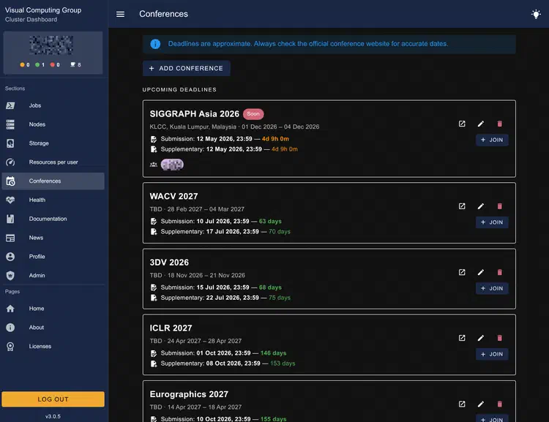Screen dimensions: 549x422
Task: Open external link for Eurographics 2027
Action: [x=462, y=404]
